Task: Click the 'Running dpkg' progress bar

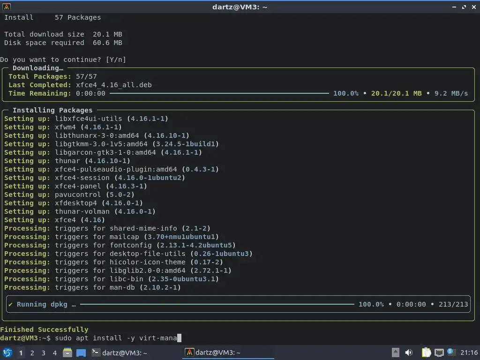Action: point(217,304)
